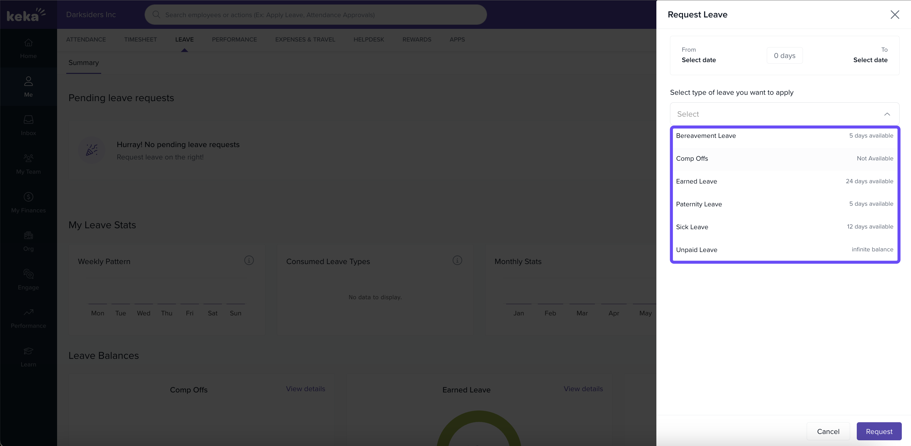Viewport: 911px width, 446px height.
Task: Click the Cancel button
Action: 828,431
